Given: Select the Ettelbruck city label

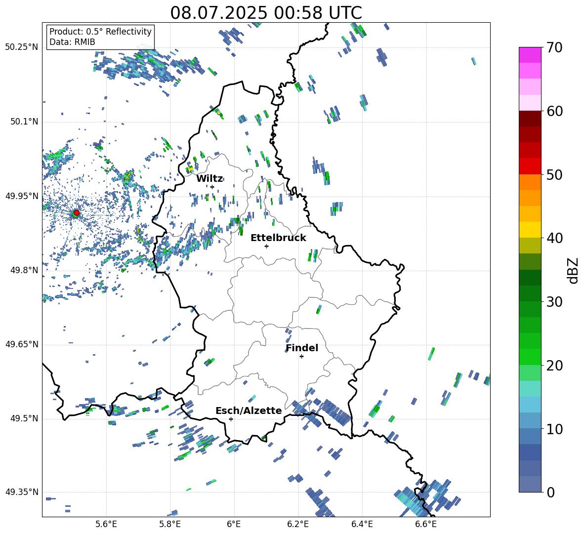Looking at the screenshot, I should tap(278, 238).
